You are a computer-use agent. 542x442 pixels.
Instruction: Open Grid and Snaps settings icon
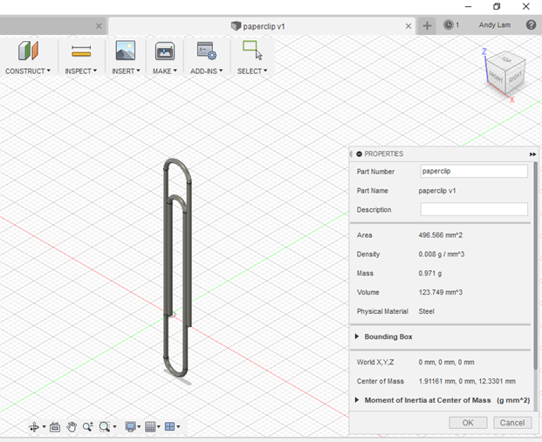click(x=150, y=427)
